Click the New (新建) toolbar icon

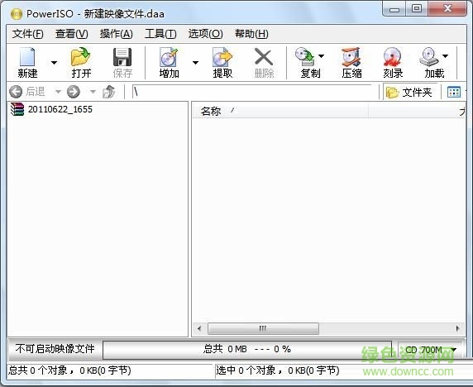(27, 57)
